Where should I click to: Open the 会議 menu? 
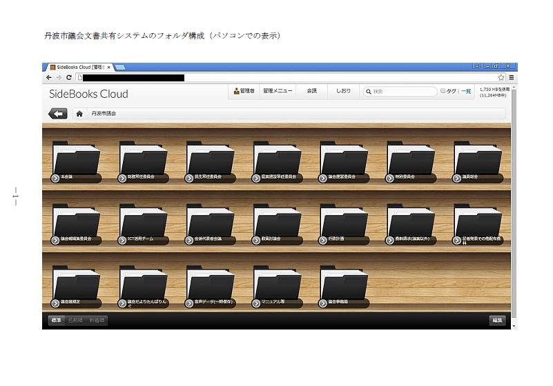(312, 91)
